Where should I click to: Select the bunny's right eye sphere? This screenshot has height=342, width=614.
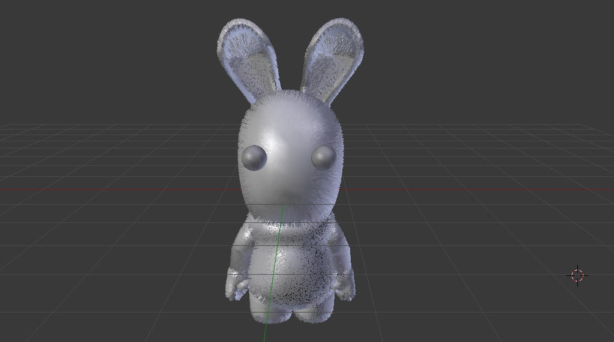[324, 158]
